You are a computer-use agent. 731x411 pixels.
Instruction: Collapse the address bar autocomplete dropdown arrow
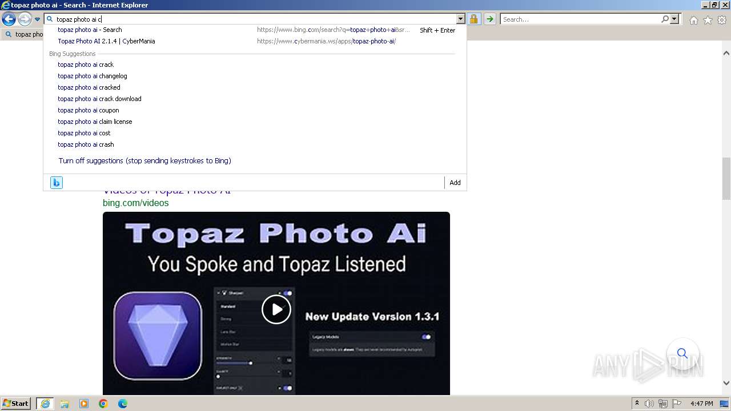click(x=461, y=19)
